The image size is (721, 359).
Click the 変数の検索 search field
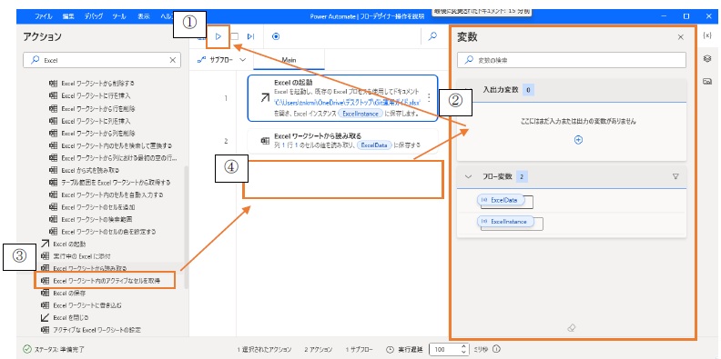[x=571, y=60]
